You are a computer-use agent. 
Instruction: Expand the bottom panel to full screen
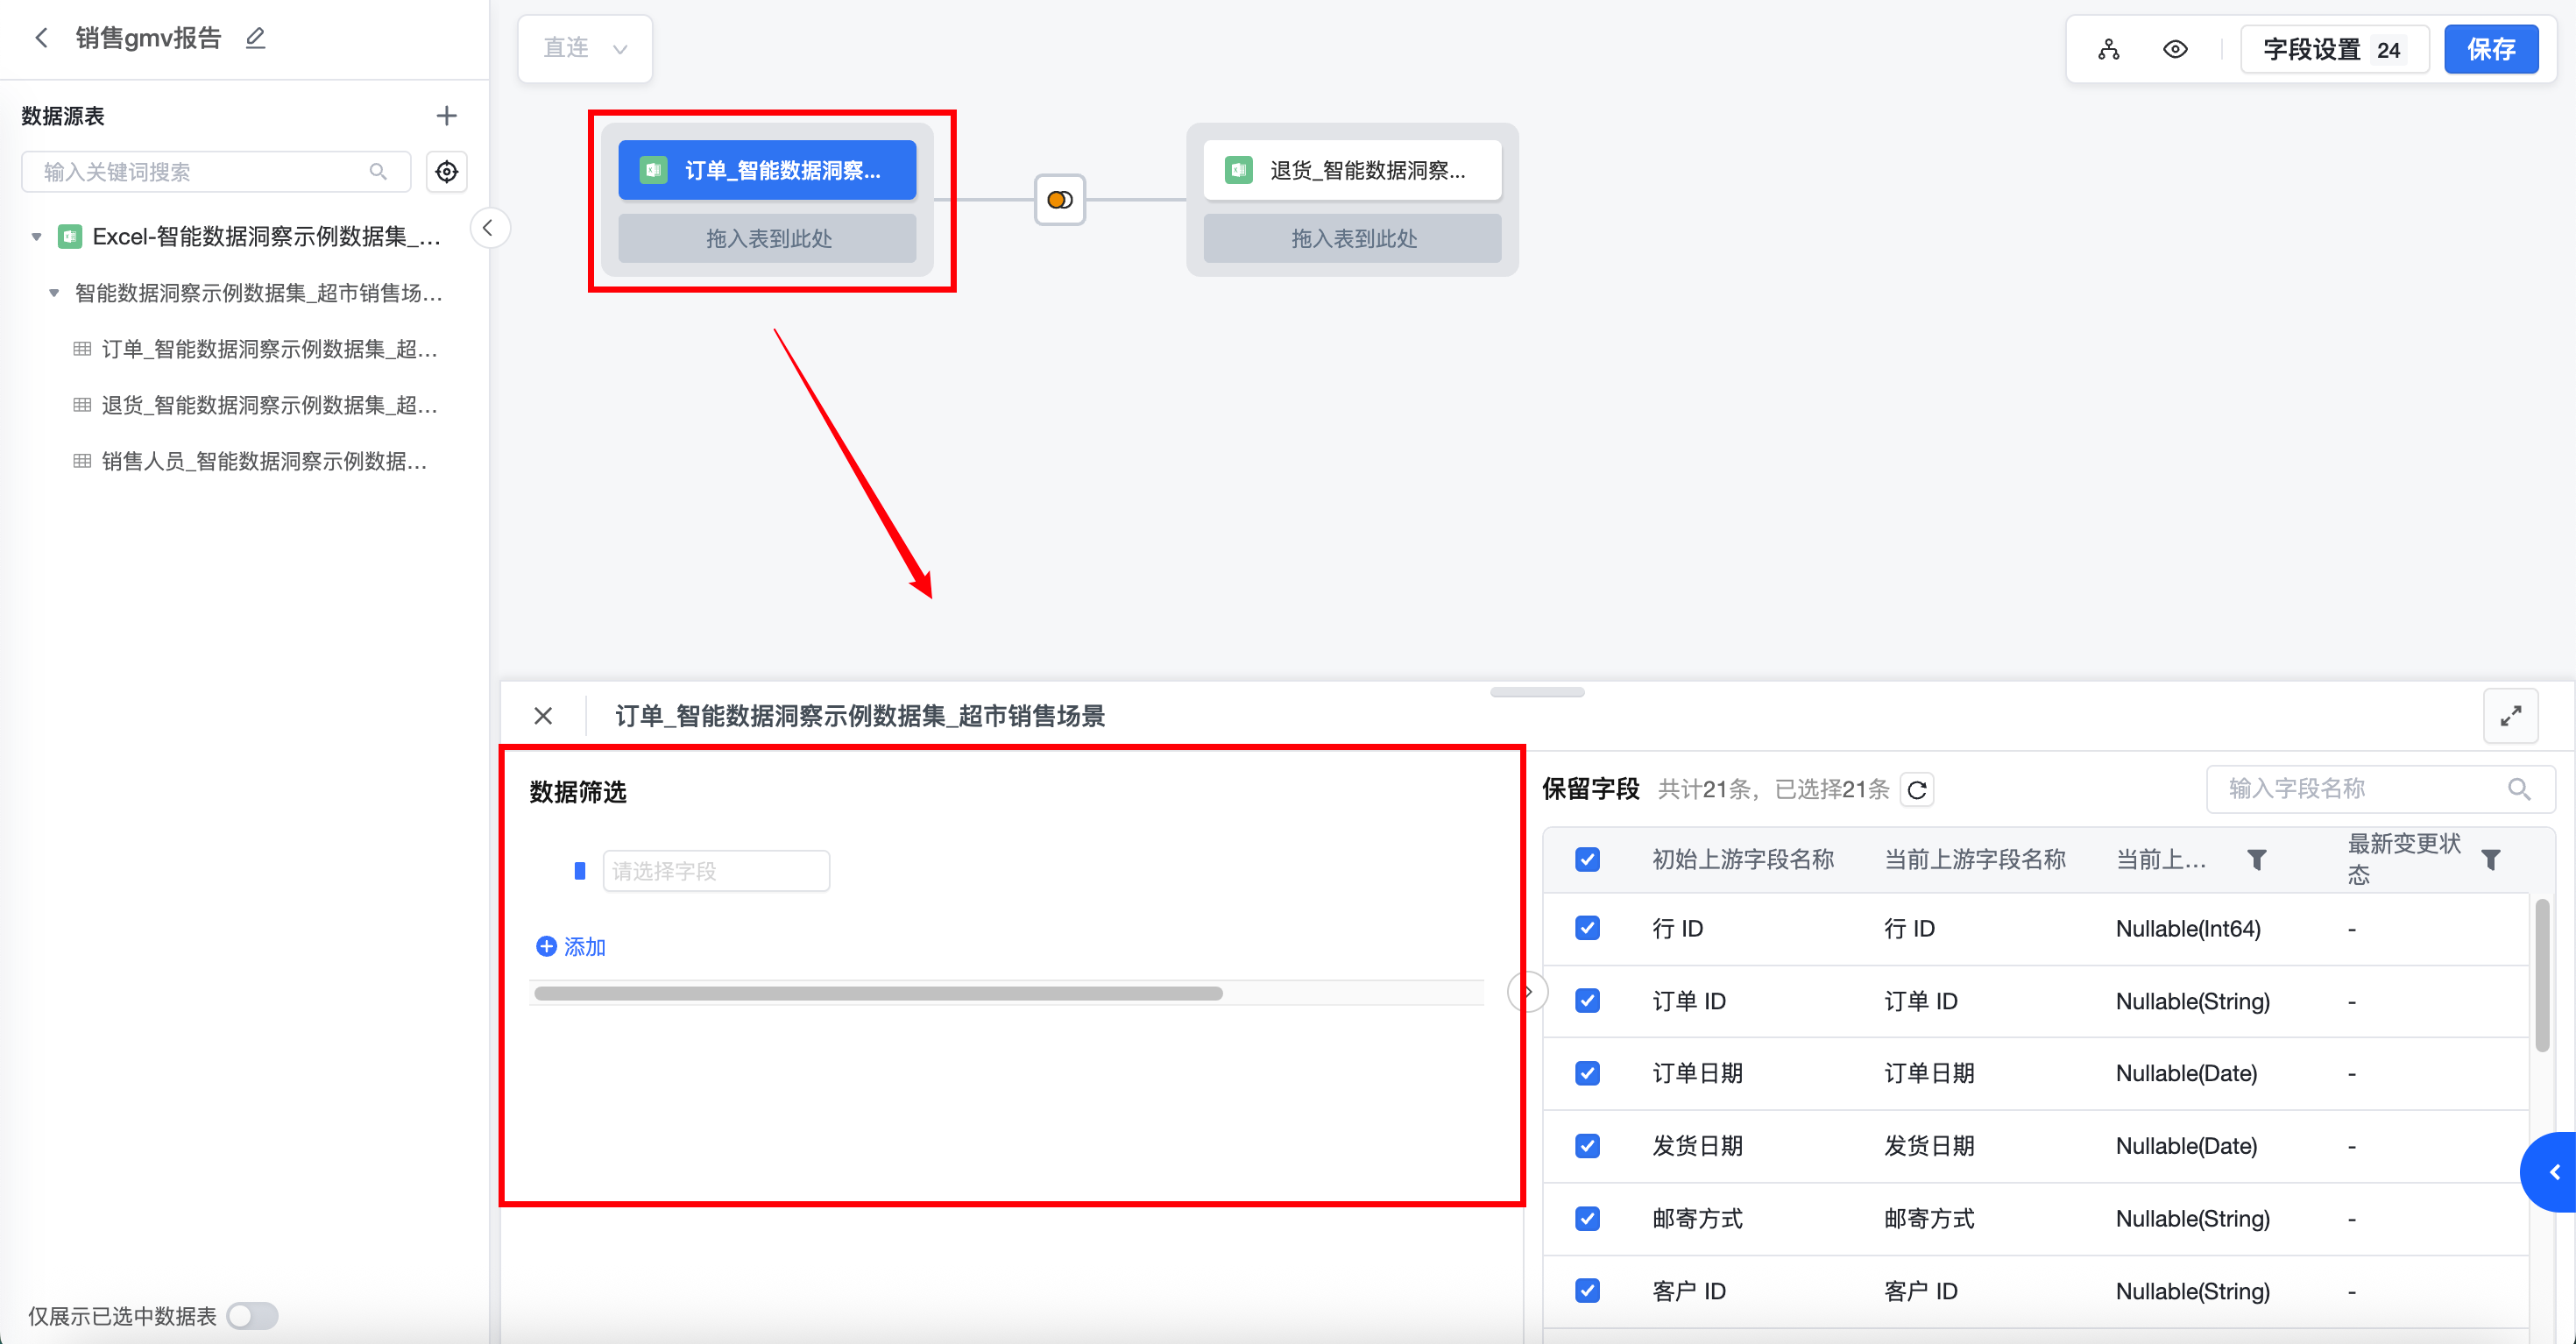[2510, 716]
